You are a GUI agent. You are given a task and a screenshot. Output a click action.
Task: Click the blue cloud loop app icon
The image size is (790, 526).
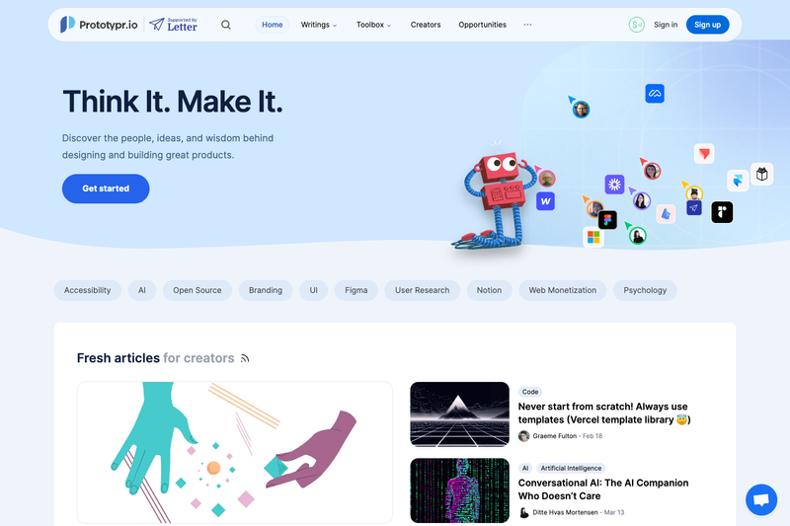655,93
